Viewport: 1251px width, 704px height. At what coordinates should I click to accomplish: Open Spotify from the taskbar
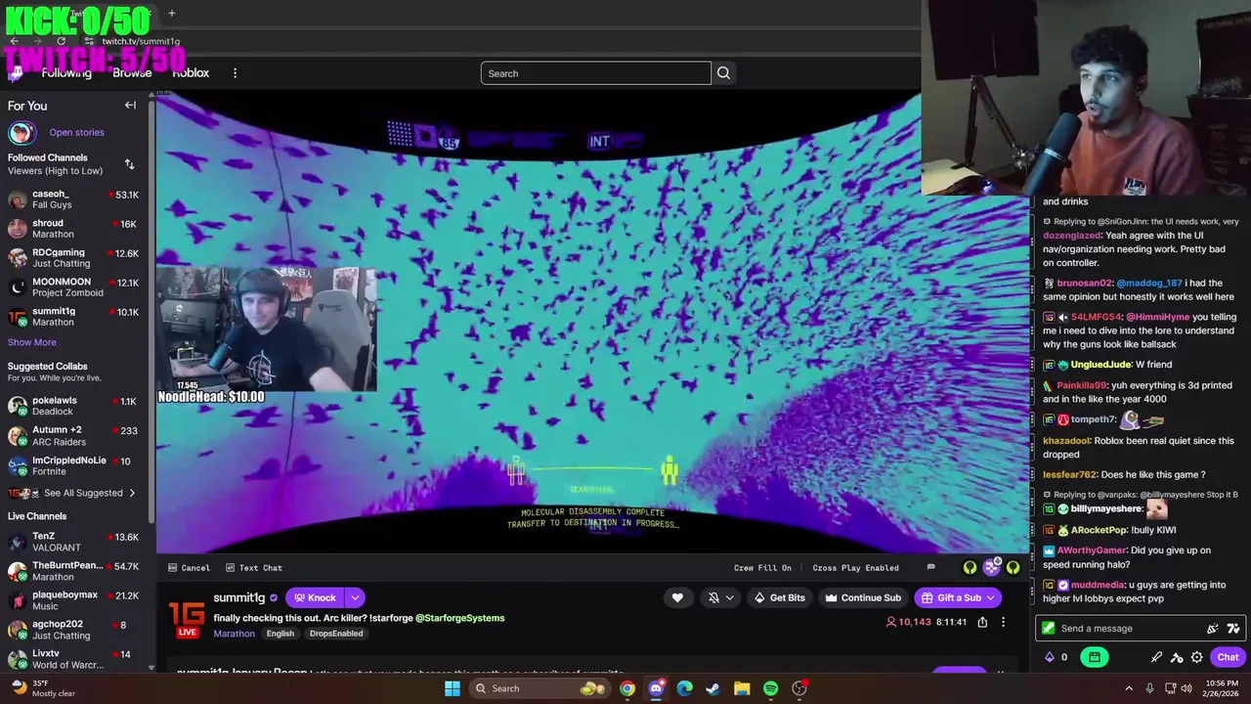coord(770,688)
